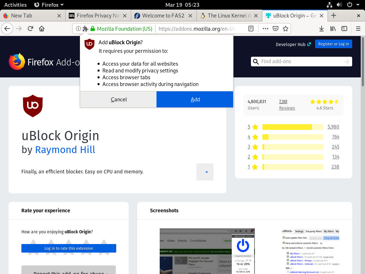Screen dimensions: 365x274
Task: Open the Firefox hamburger menu
Action: tap(358, 29)
